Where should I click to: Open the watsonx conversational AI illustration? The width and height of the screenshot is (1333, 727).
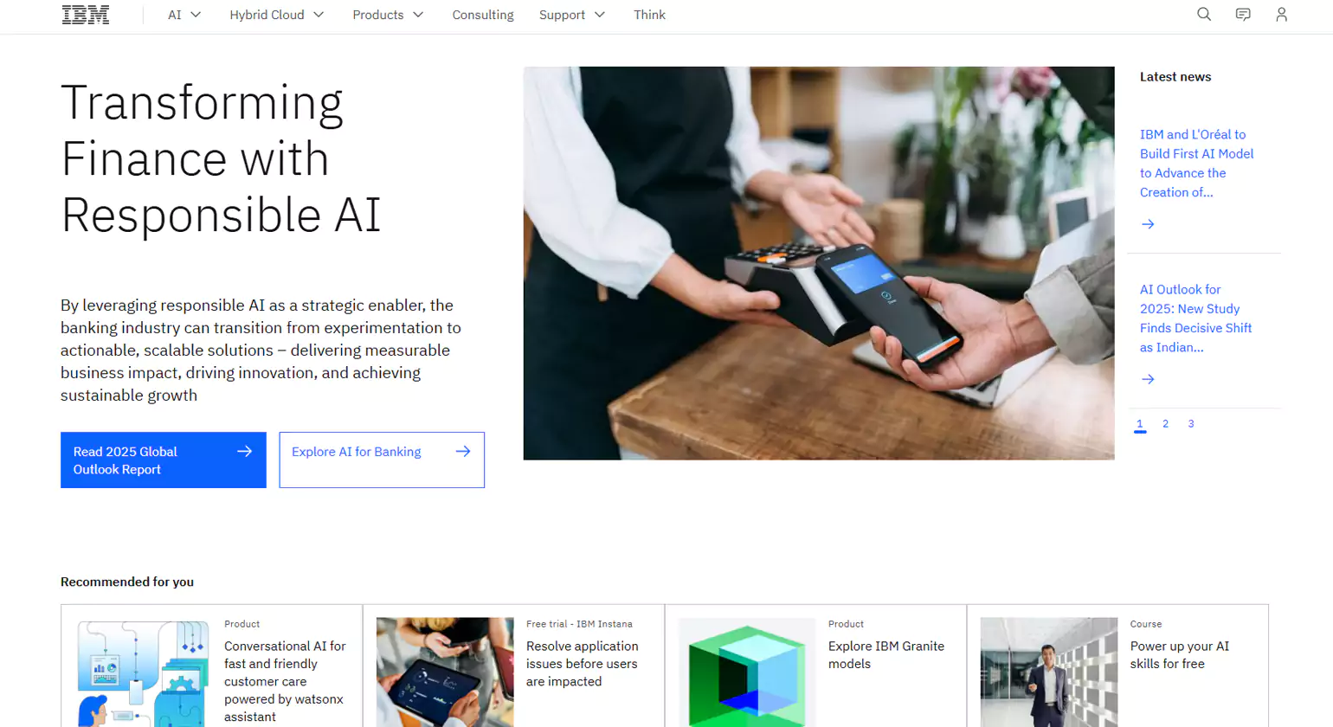pyautogui.click(x=143, y=672)
